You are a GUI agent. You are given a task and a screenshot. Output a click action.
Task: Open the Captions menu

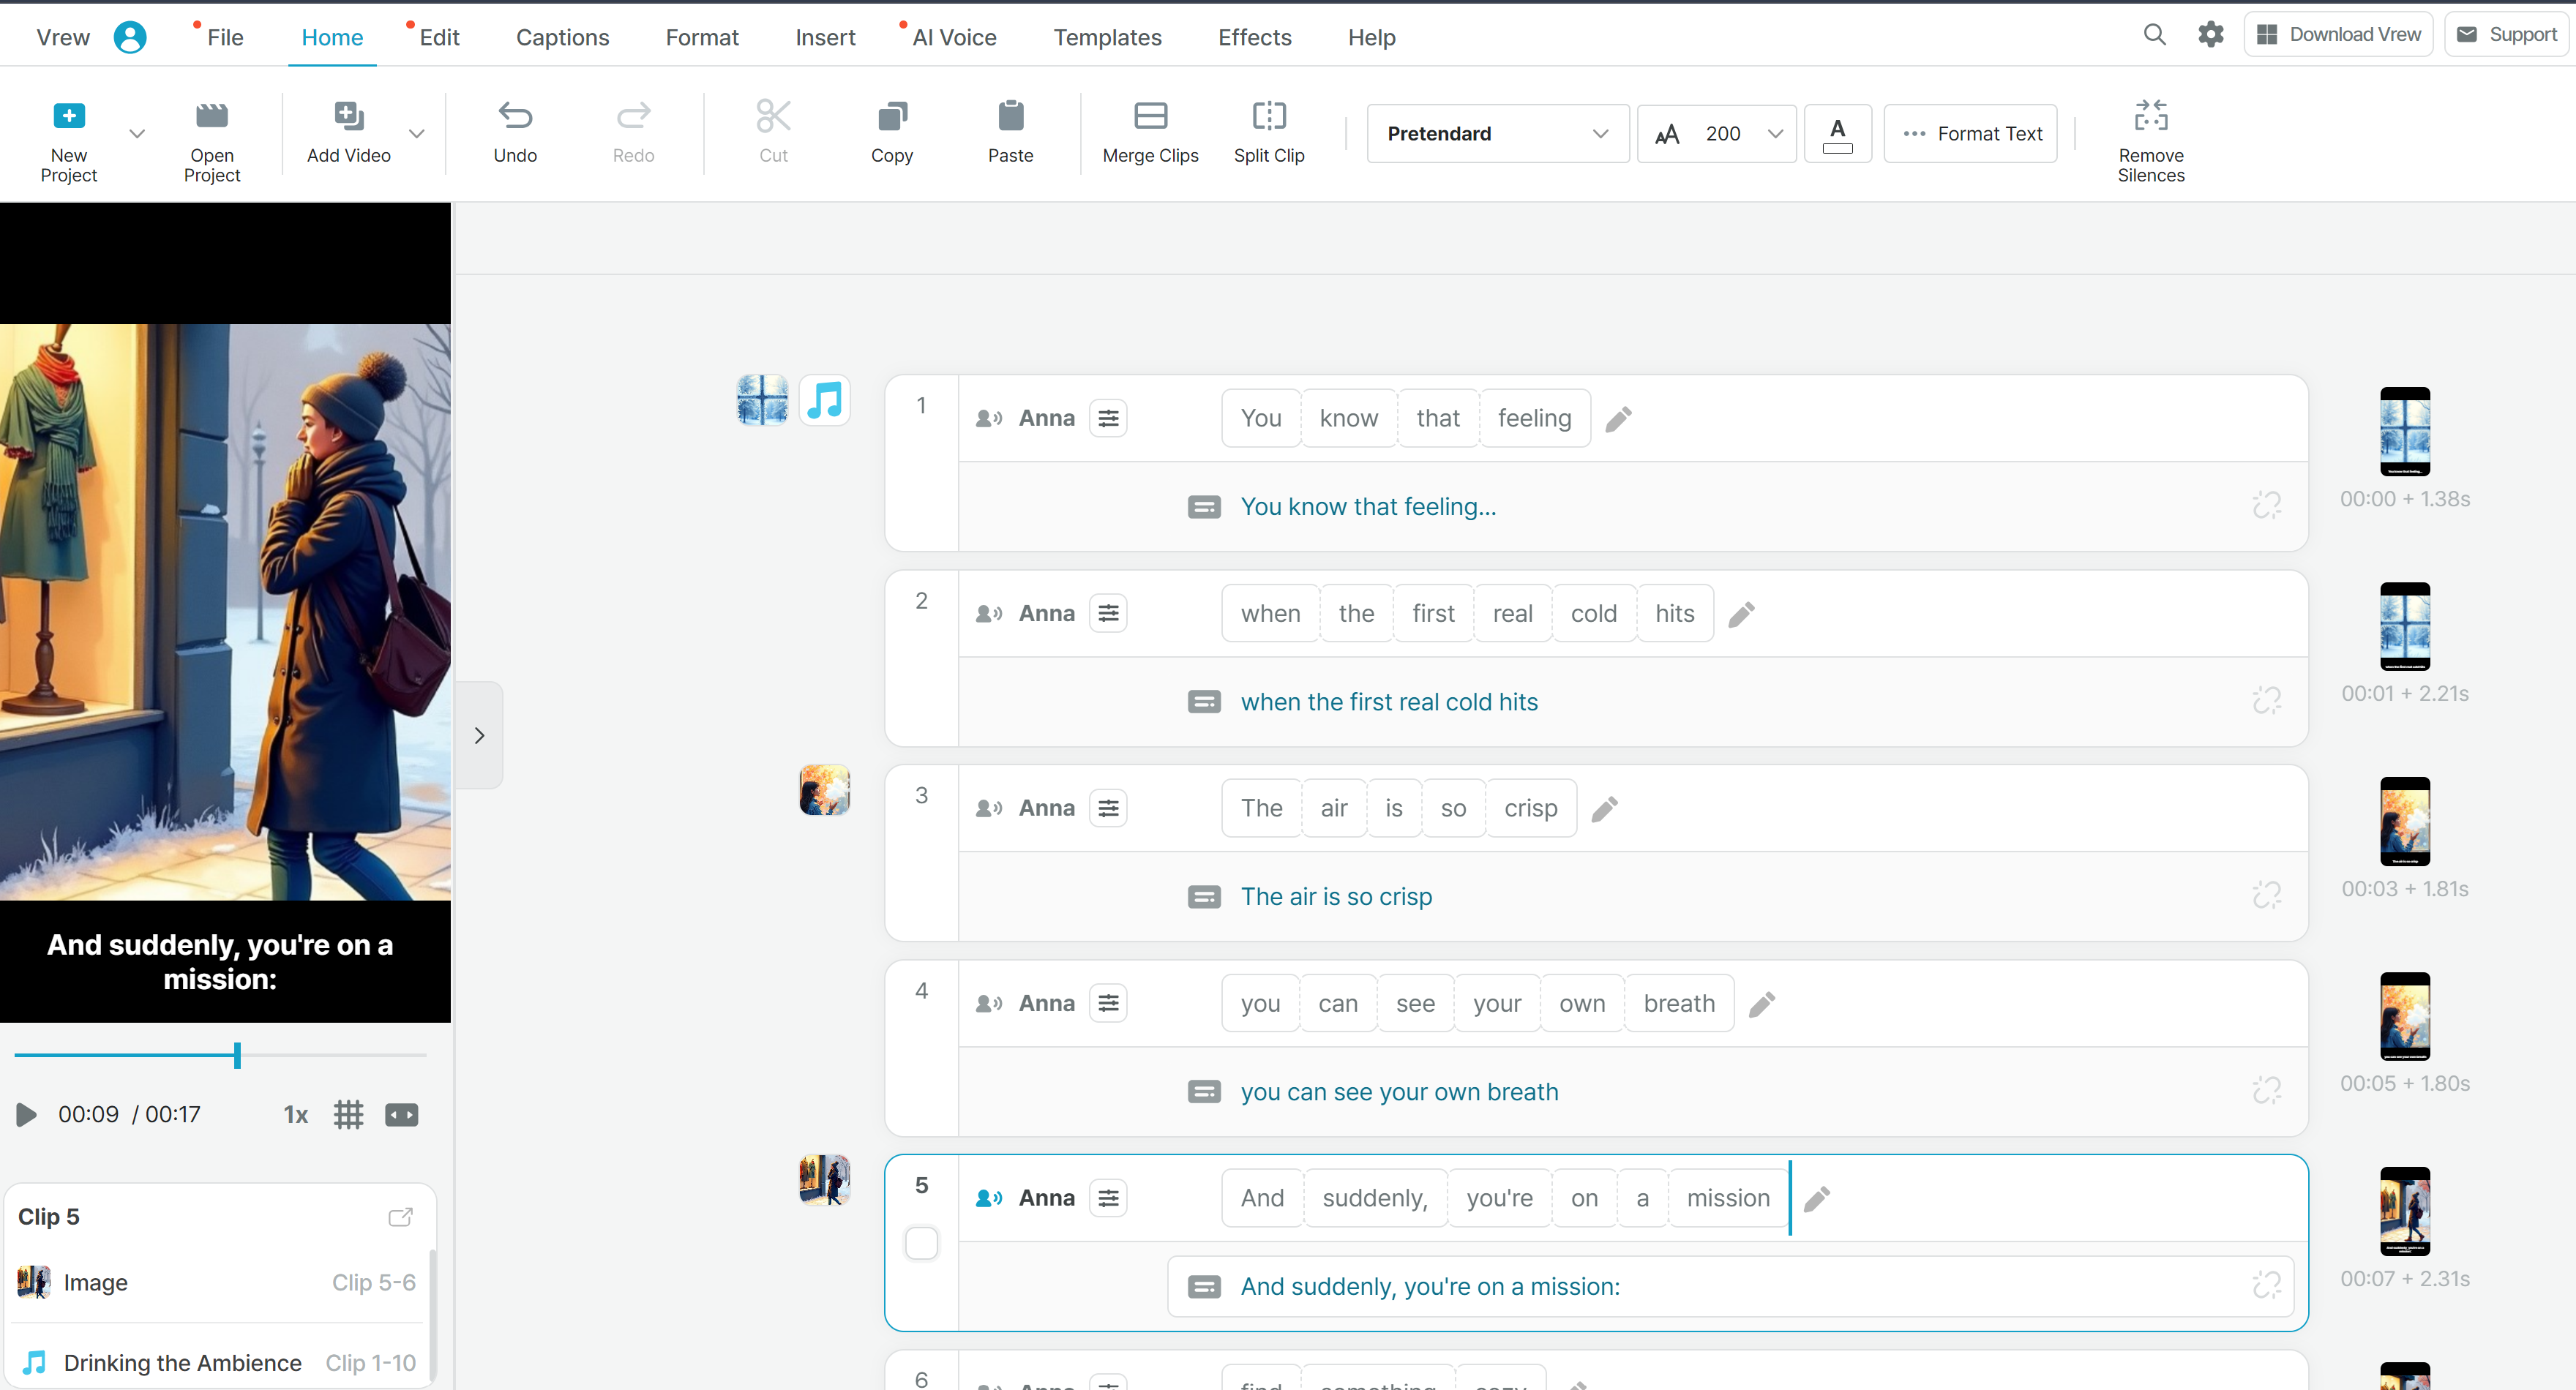562,37
